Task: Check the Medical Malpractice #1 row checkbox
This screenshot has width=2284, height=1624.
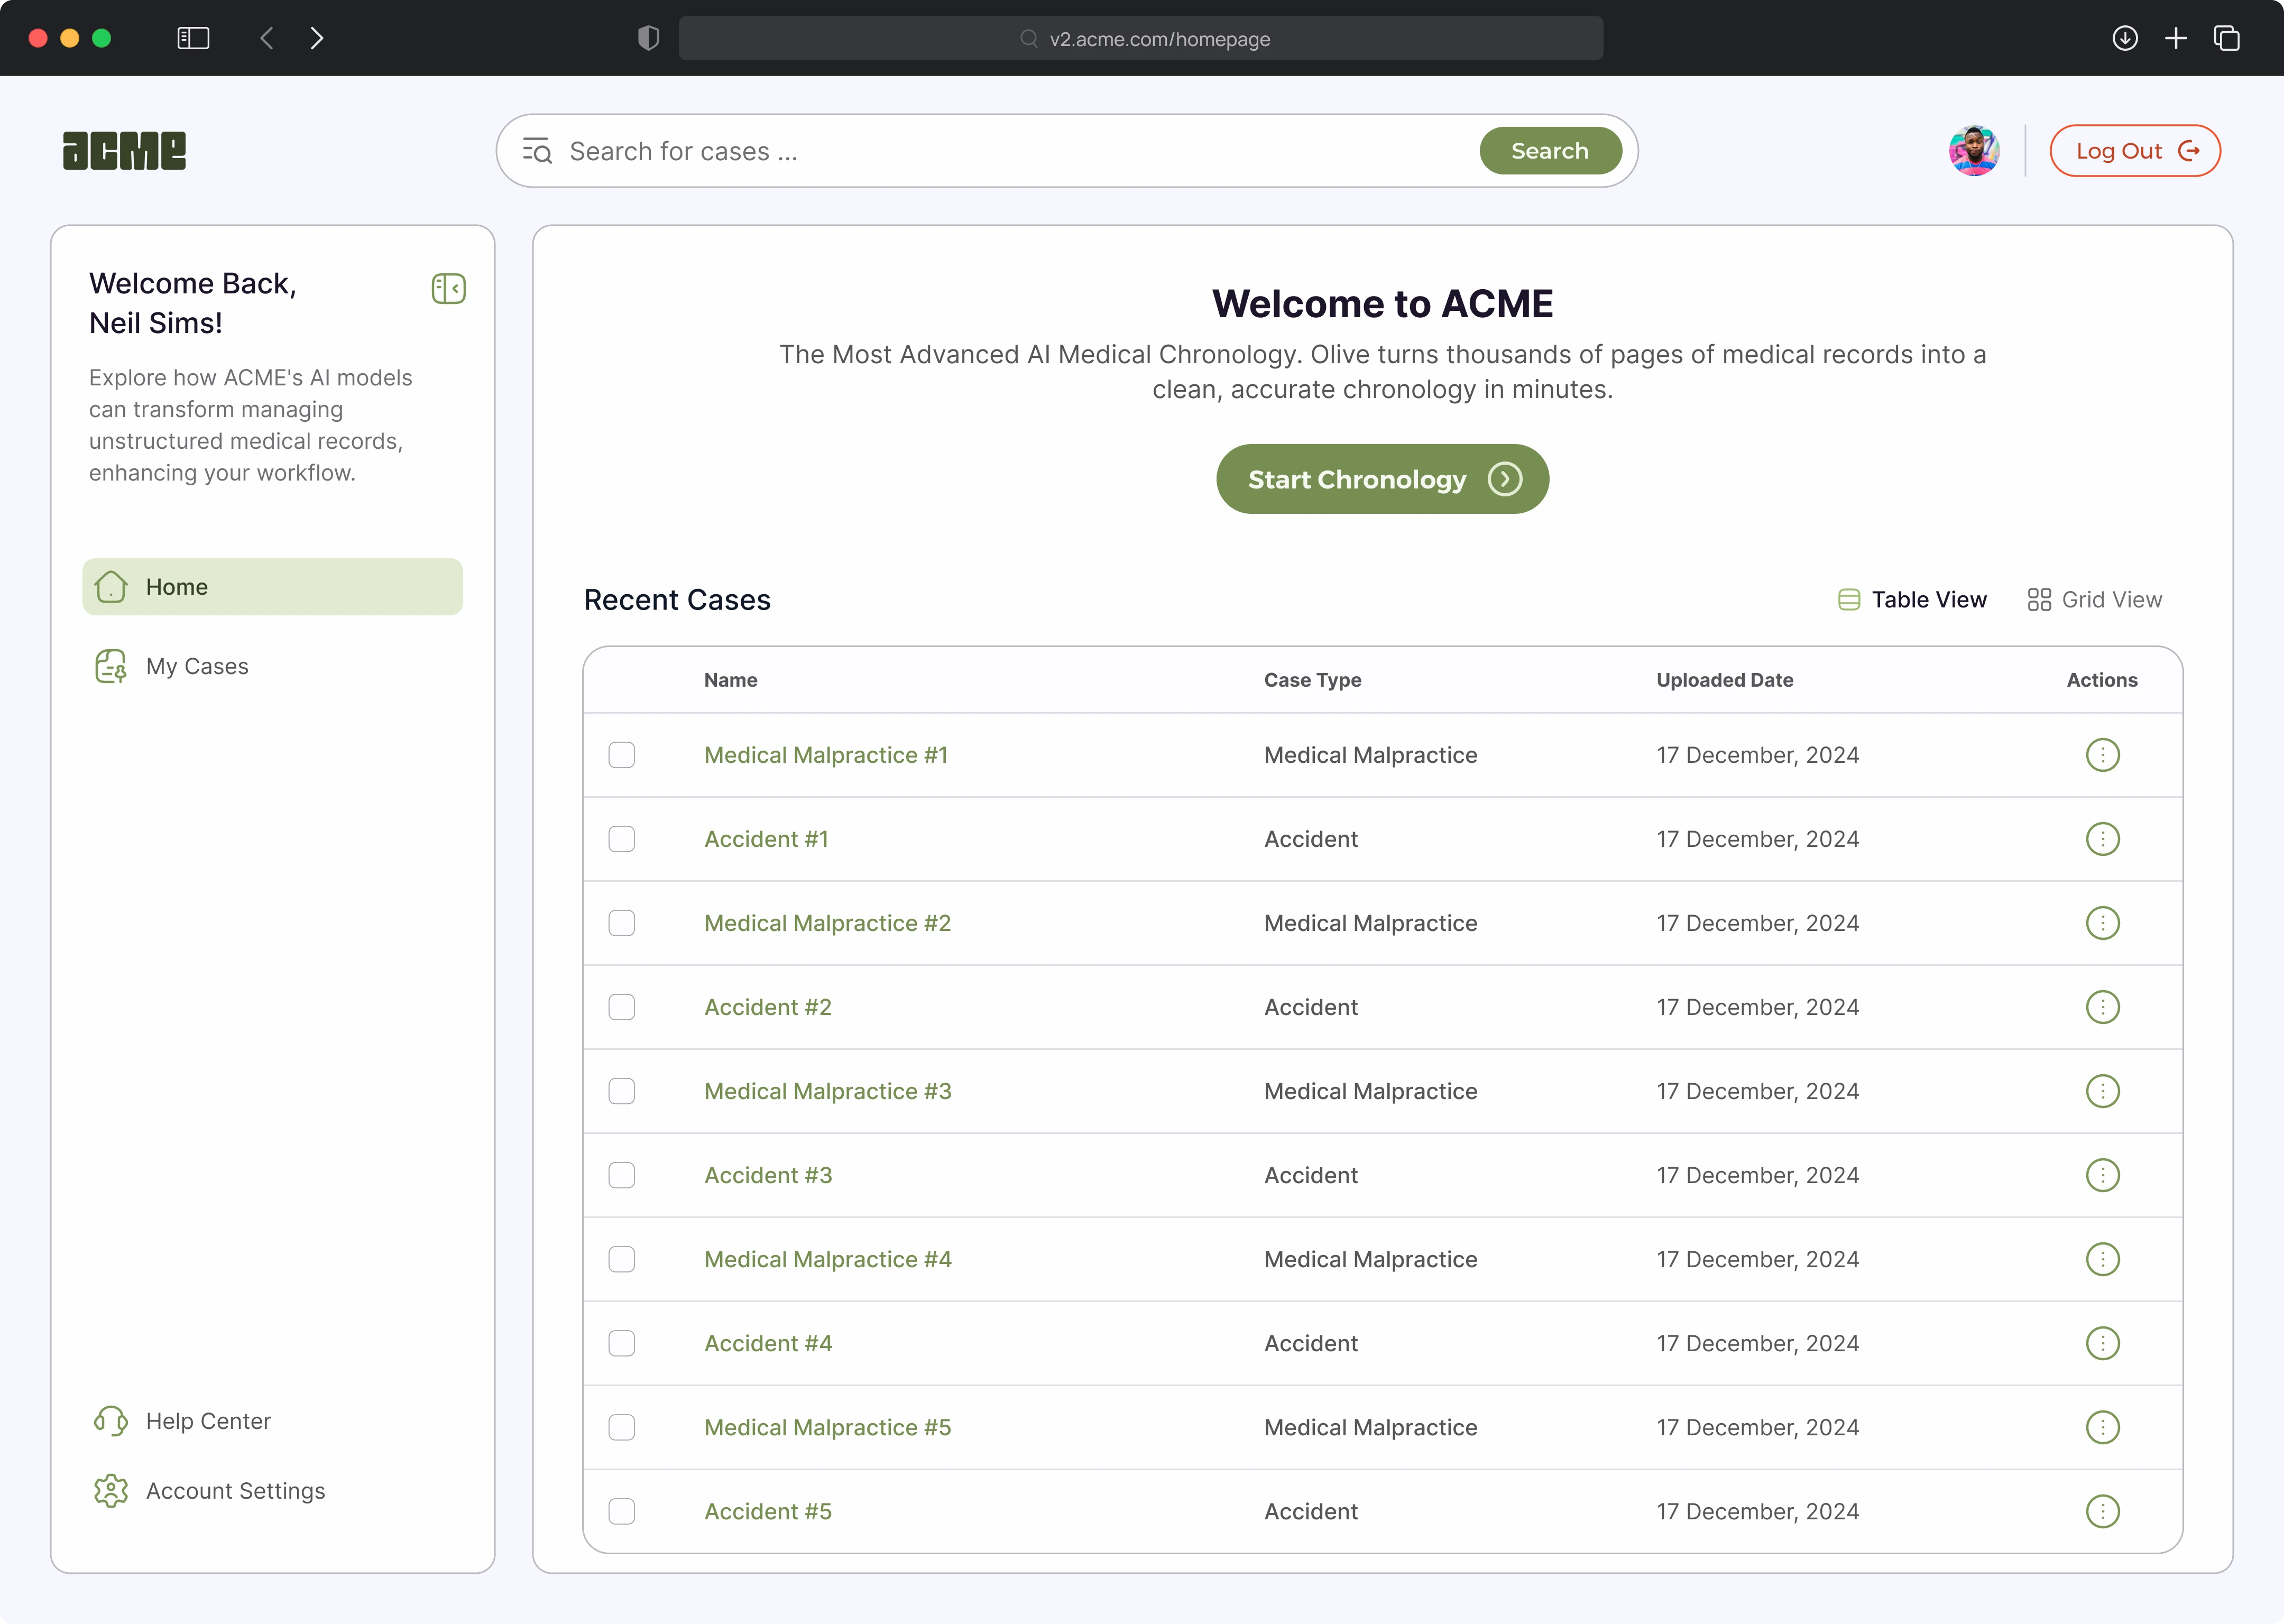Action: pyautogui.click(x=622, y=755)
